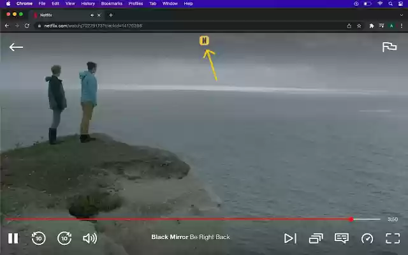Open the Apple menu
The height and width of the screenshot is (255, 408).
click(x=8, y=4)
